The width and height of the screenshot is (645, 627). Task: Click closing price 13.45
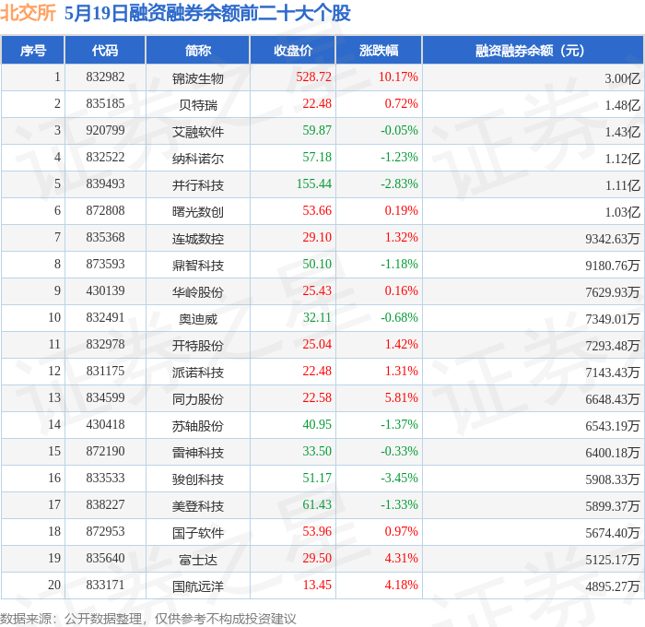pos(317,586)
